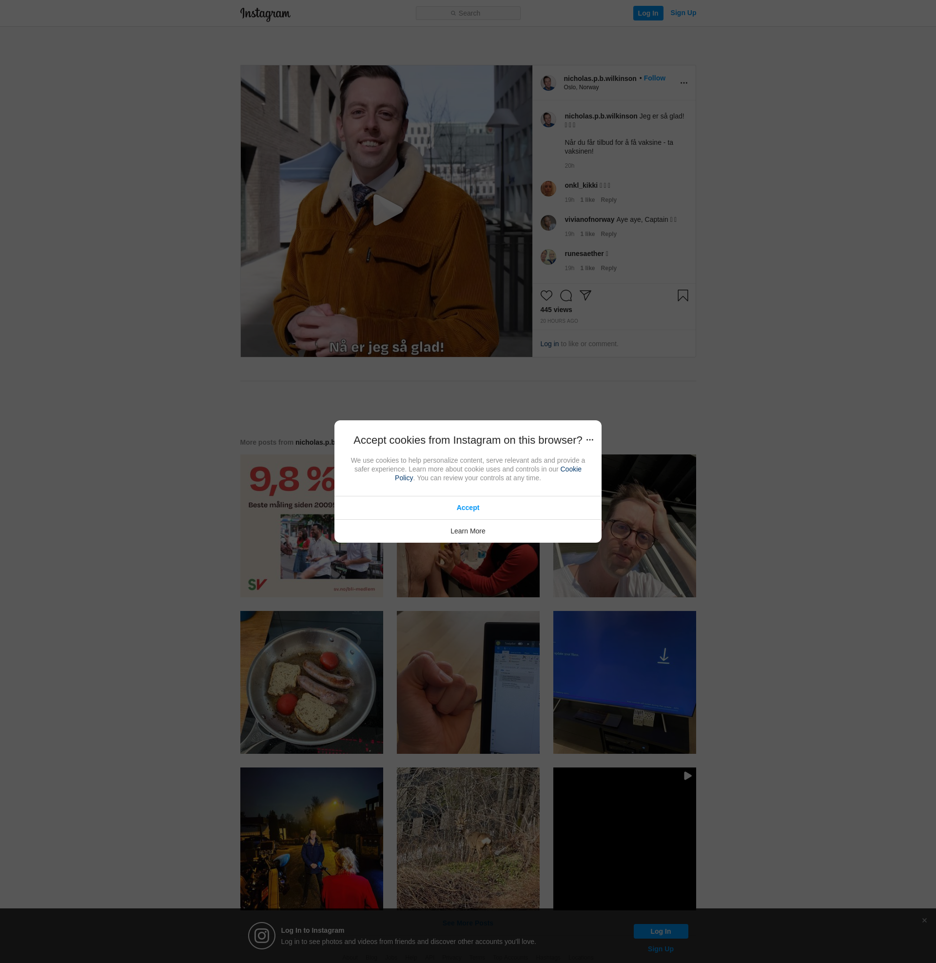Accept cookies in the dialog
The height and width of the screenshot is (963, 936).
point(468,508)
